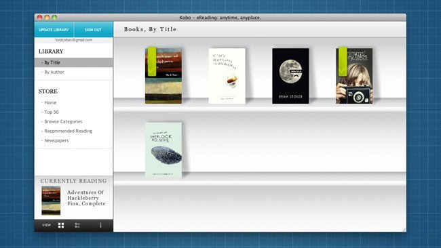The image size is (441, 248).
Task: Open Browse Categories in Store
Action: click(x=63, y=121)
